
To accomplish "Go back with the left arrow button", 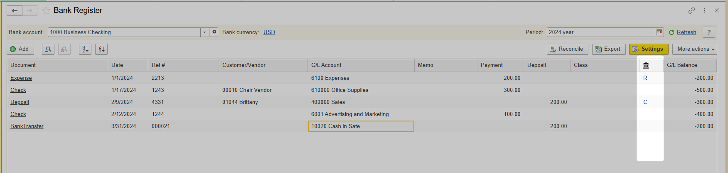I will point(15,10).
